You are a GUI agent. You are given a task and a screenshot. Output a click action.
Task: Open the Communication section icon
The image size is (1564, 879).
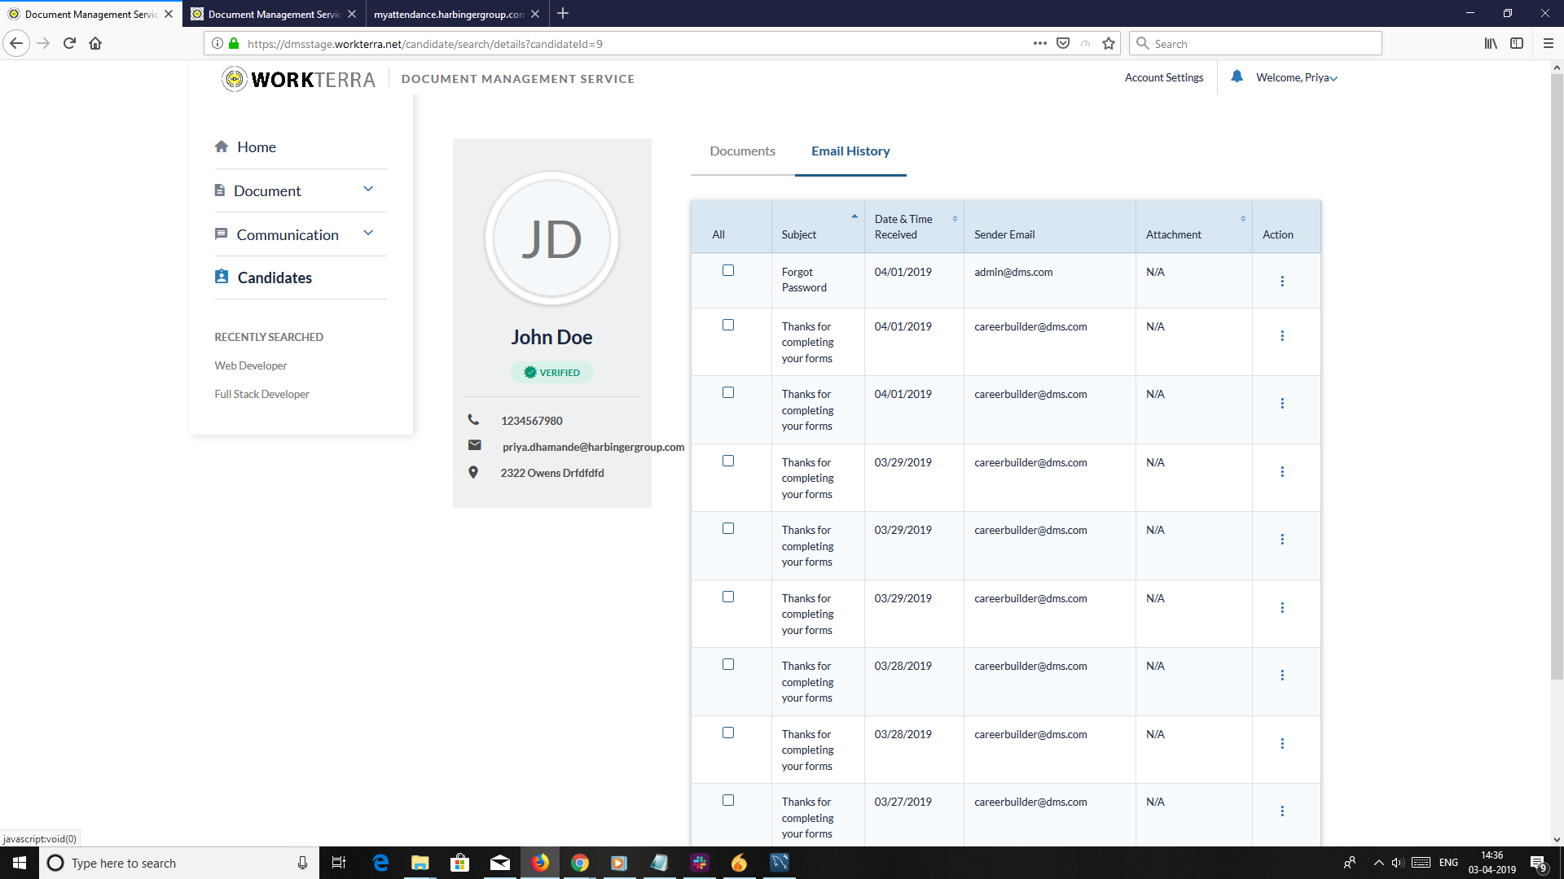(x=221, y=234)
